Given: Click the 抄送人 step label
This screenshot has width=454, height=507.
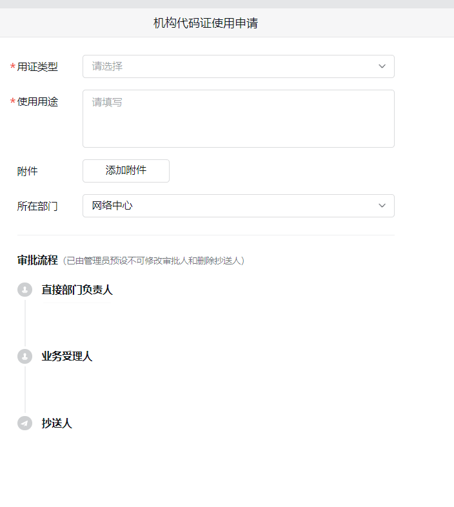Looking at the screenshot, I should click(x=57, y=423).
